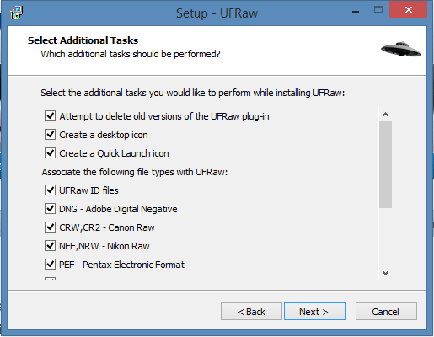Minimize the Setup - UFRaw window
The width and height of the screenshot is (434, 337).
coord(356,12)
